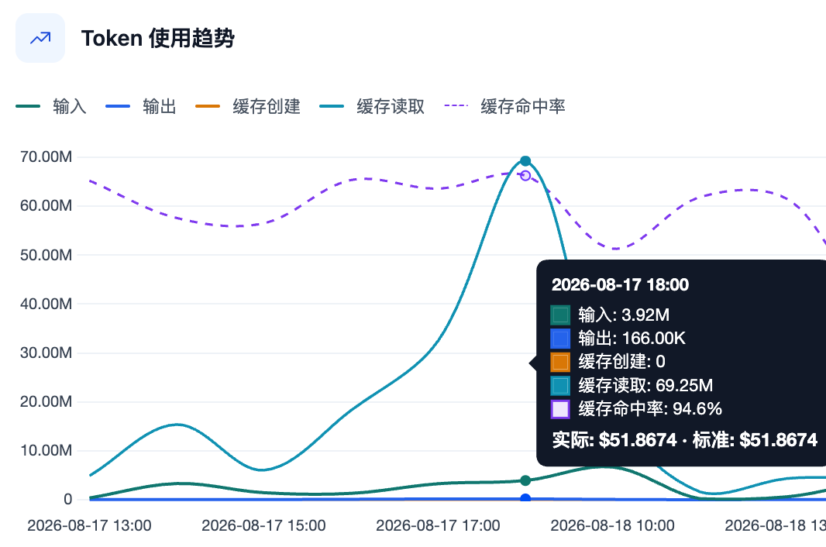Click the blue 输出 point on baseline
The width and height of the screenshot is (826, 547).
click(525, 498)
